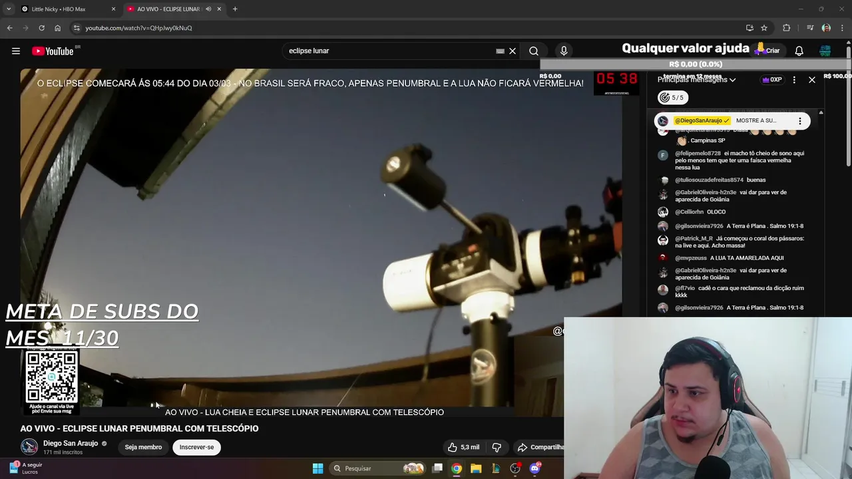This screenshot has height=479, width=852.
Task: Open the browser home page
Action: point(57,28)
